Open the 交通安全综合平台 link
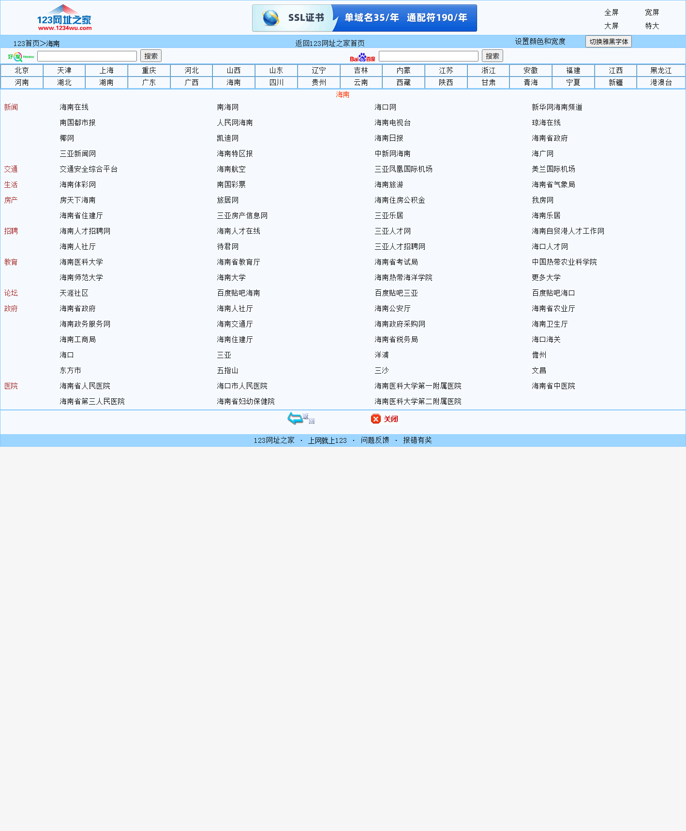This screenshot has height=831, width=686. pyautogui.click(x=89, y=169)
